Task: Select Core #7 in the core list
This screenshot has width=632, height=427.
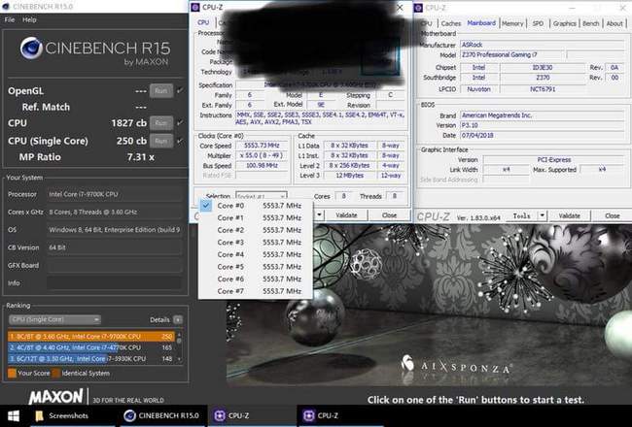Action: pos(256,291)
